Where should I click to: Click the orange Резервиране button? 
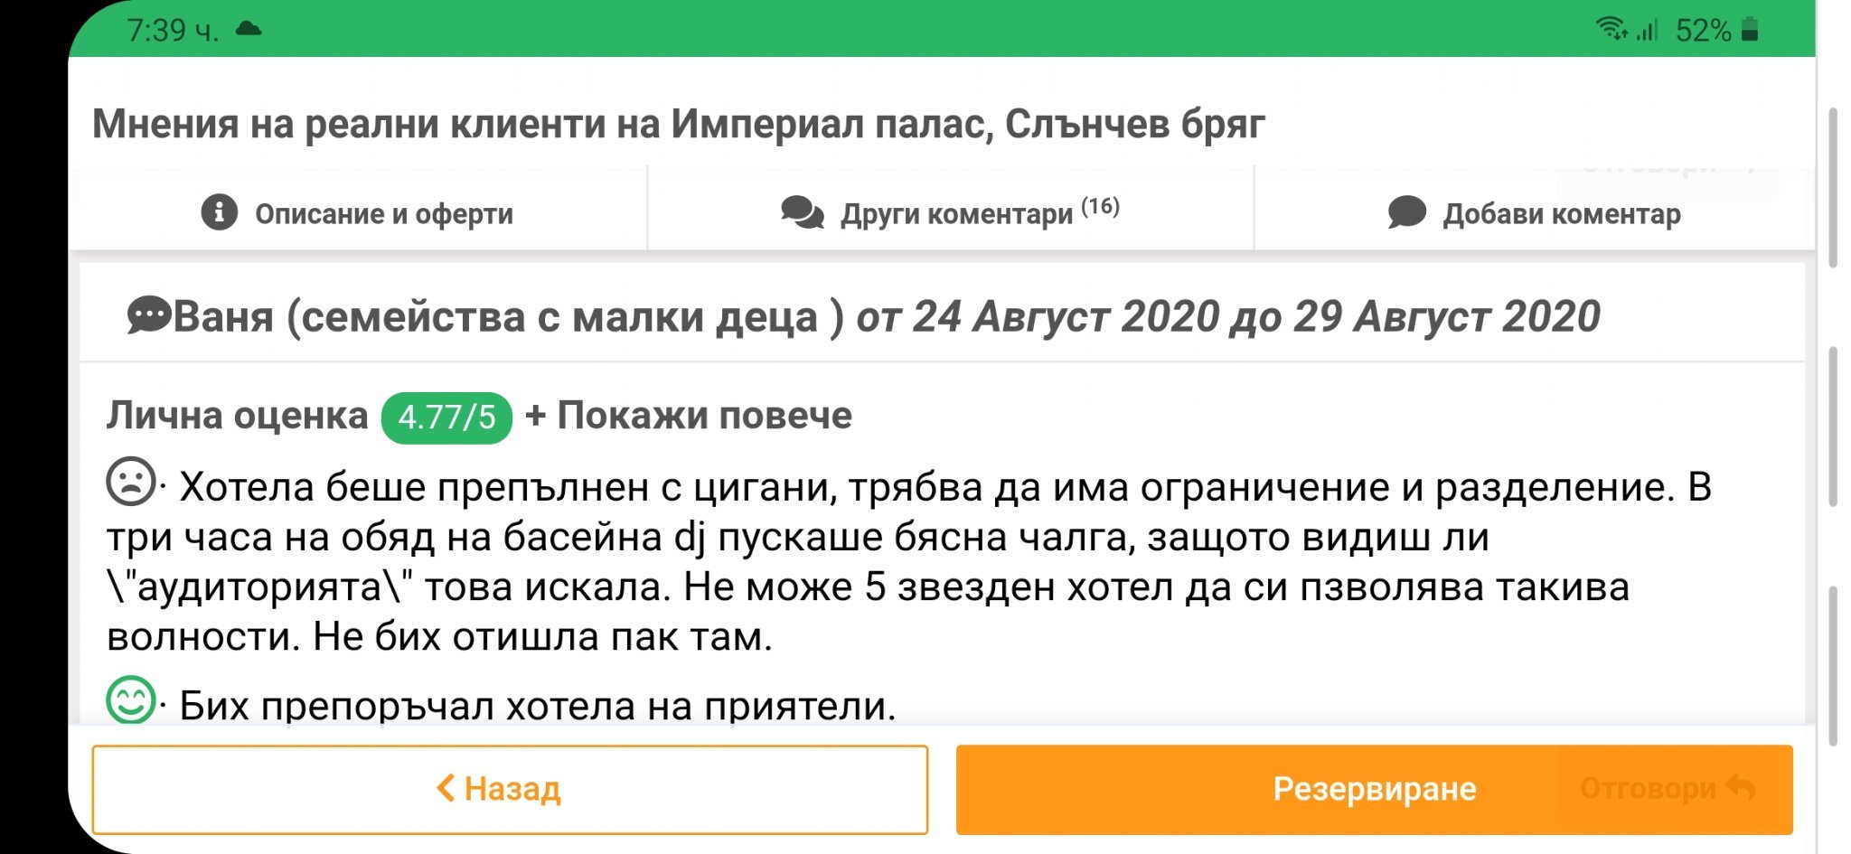click(1374, 789)
